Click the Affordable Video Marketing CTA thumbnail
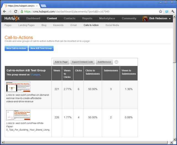This screenshot has height=145, width=177. click(18, 87)
